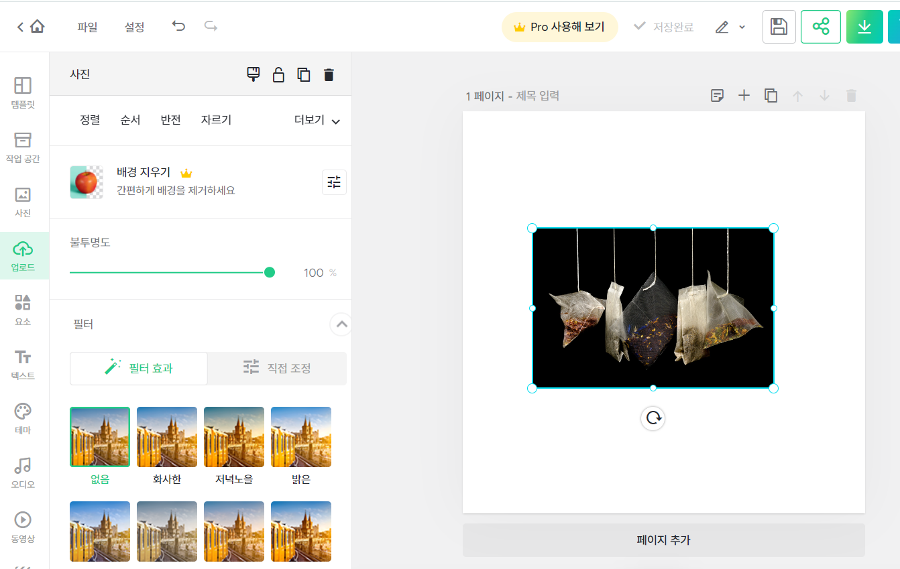Delete page 1 with trash icon
This screenshot has width=900, height=569.
coord(851,96)
